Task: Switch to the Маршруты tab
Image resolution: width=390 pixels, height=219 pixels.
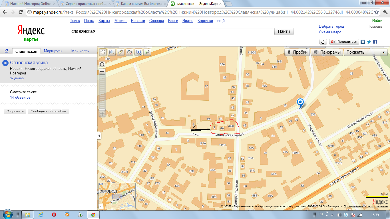Action: 53,51
